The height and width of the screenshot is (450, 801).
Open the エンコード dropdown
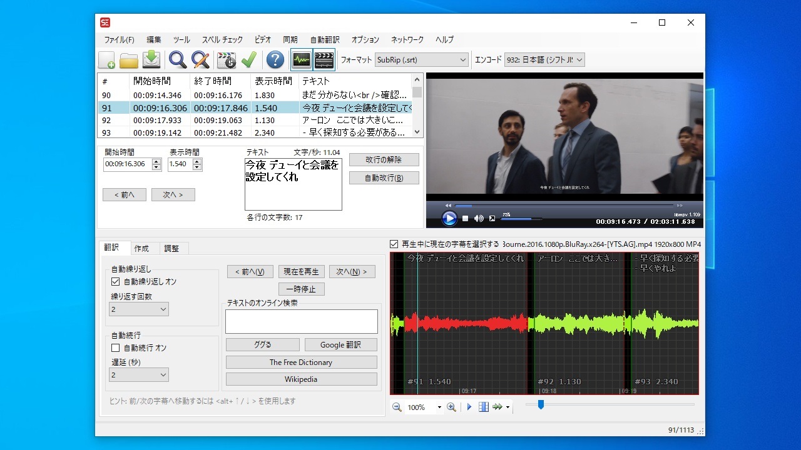(544, 60)
